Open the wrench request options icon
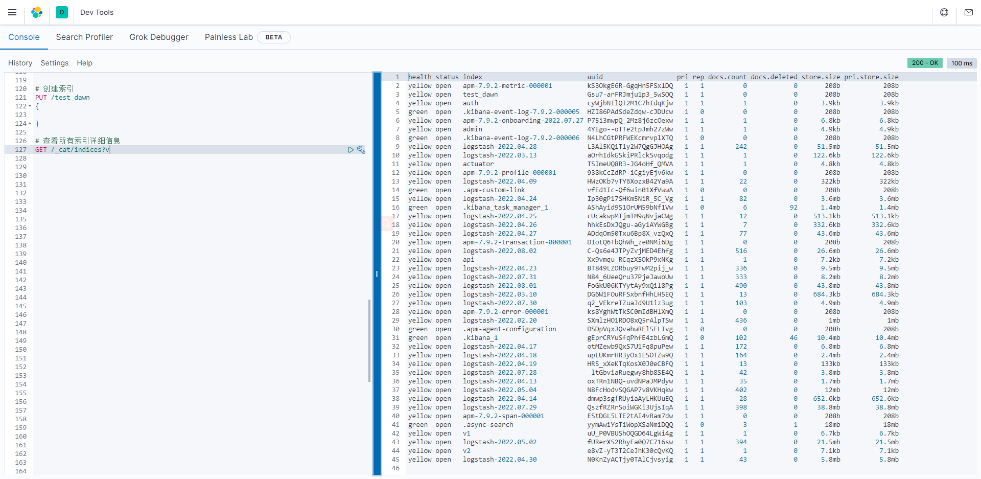 point(361,150)
